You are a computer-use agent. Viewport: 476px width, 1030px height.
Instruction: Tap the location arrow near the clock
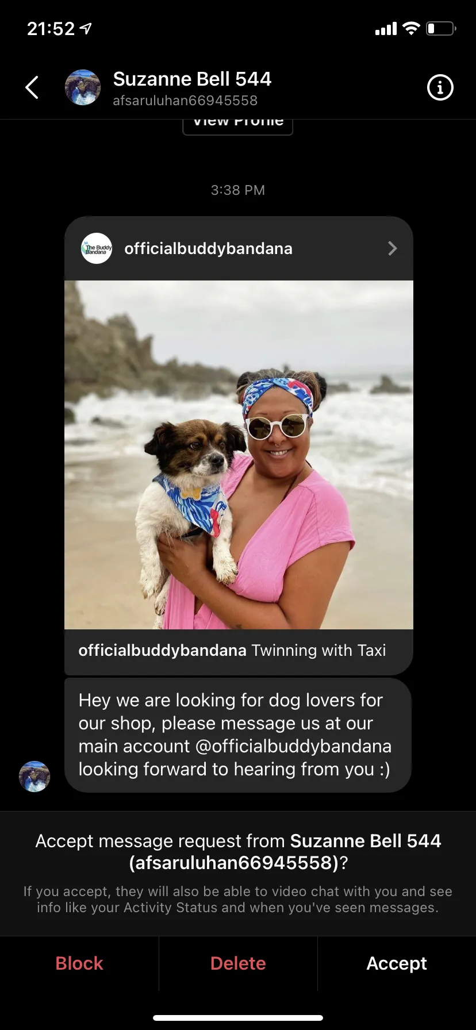tap(86, 28)
